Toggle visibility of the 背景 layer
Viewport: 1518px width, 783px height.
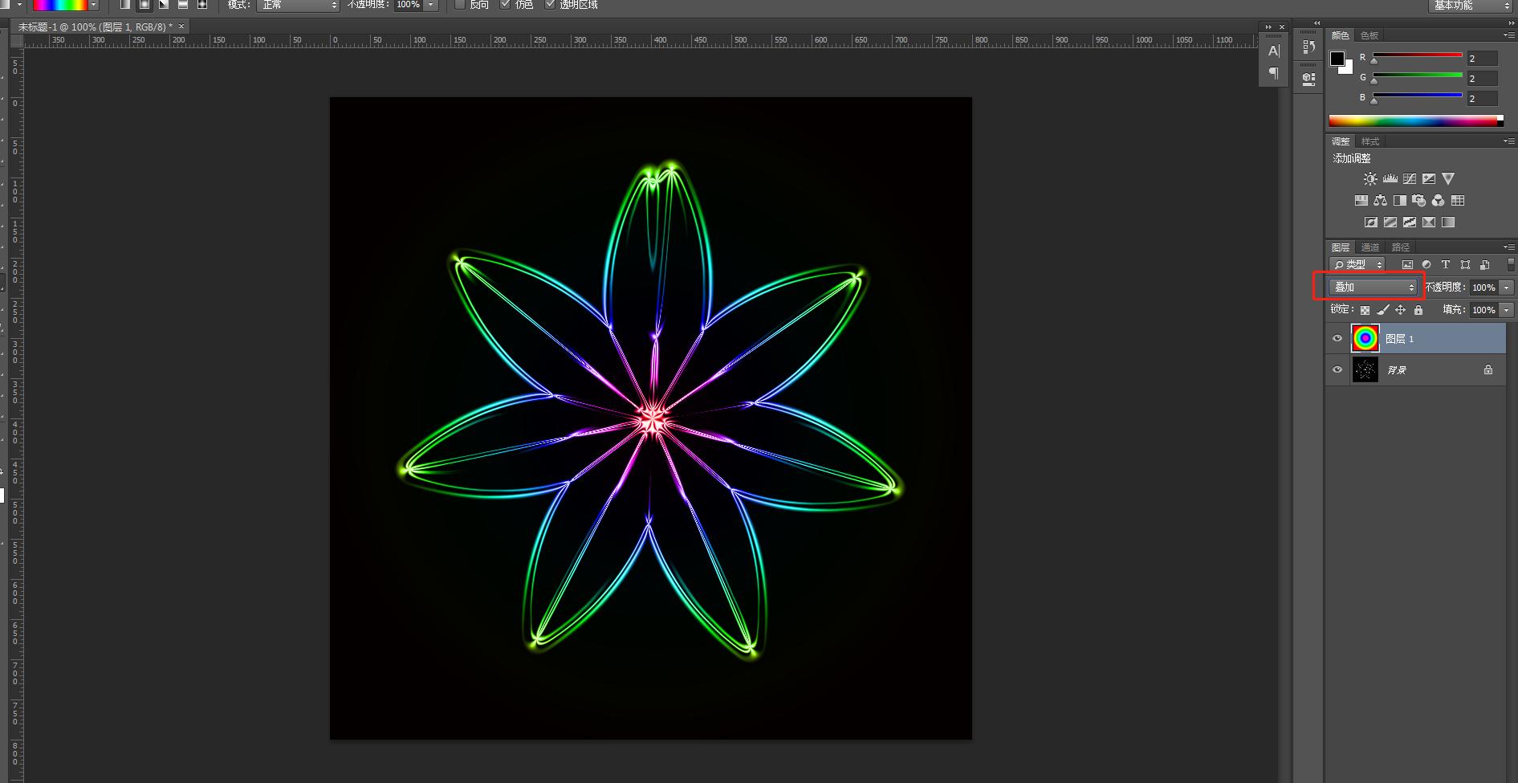pyautogui.click(x=1337, y=369)
